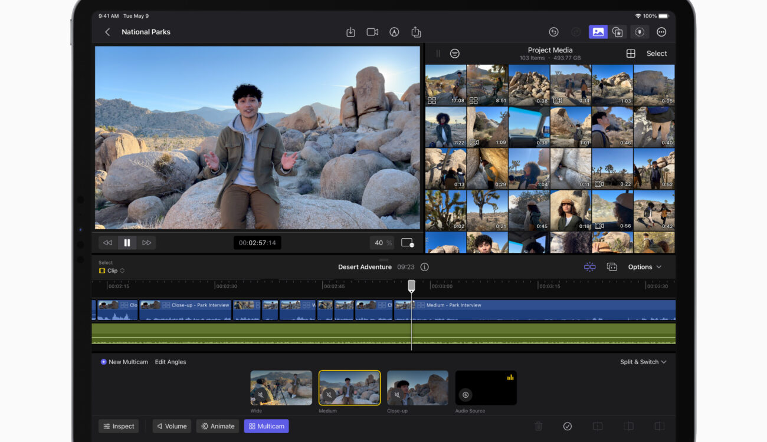Open the voiceover/drawing pen-circle icon

tap(394, 32)
